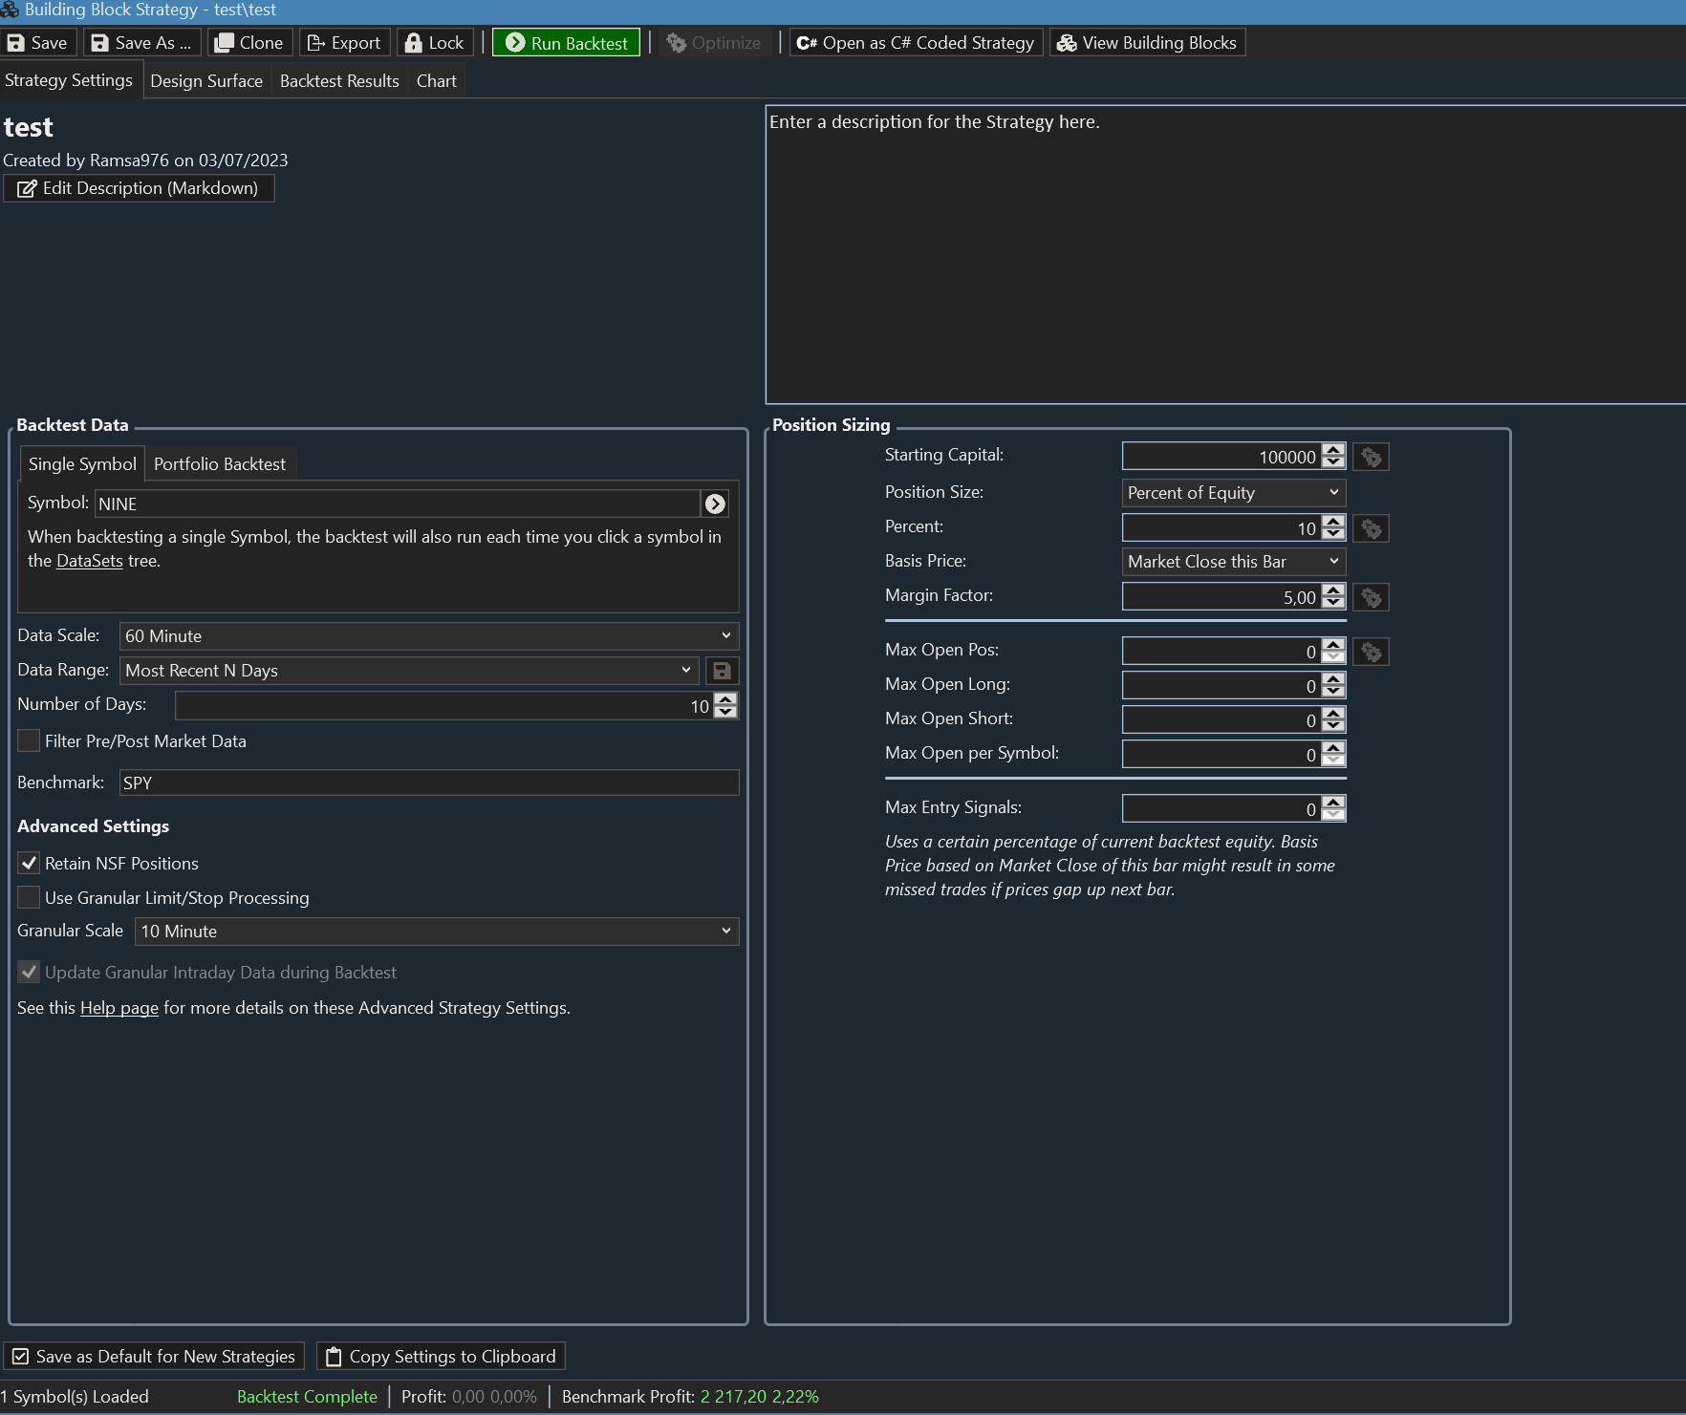Select the Portfolio Backtest tab
The height and width of the screenshot is (1415, 1686).
point(219,464)
